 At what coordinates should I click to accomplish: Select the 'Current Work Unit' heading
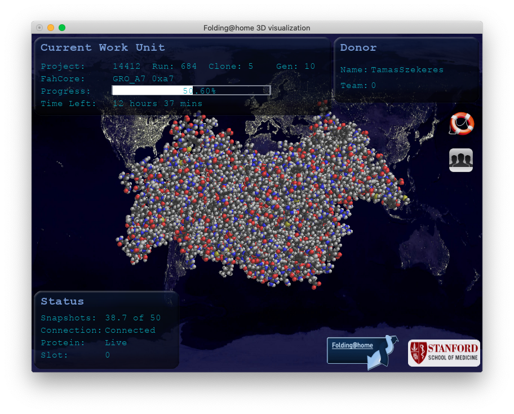click(103, 47)
